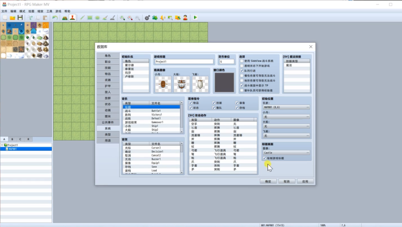Toggle '存档' menu command checkbox
The width and height of the screenshot is (402, 227).
pyautogui.click(x=237, y=107)
